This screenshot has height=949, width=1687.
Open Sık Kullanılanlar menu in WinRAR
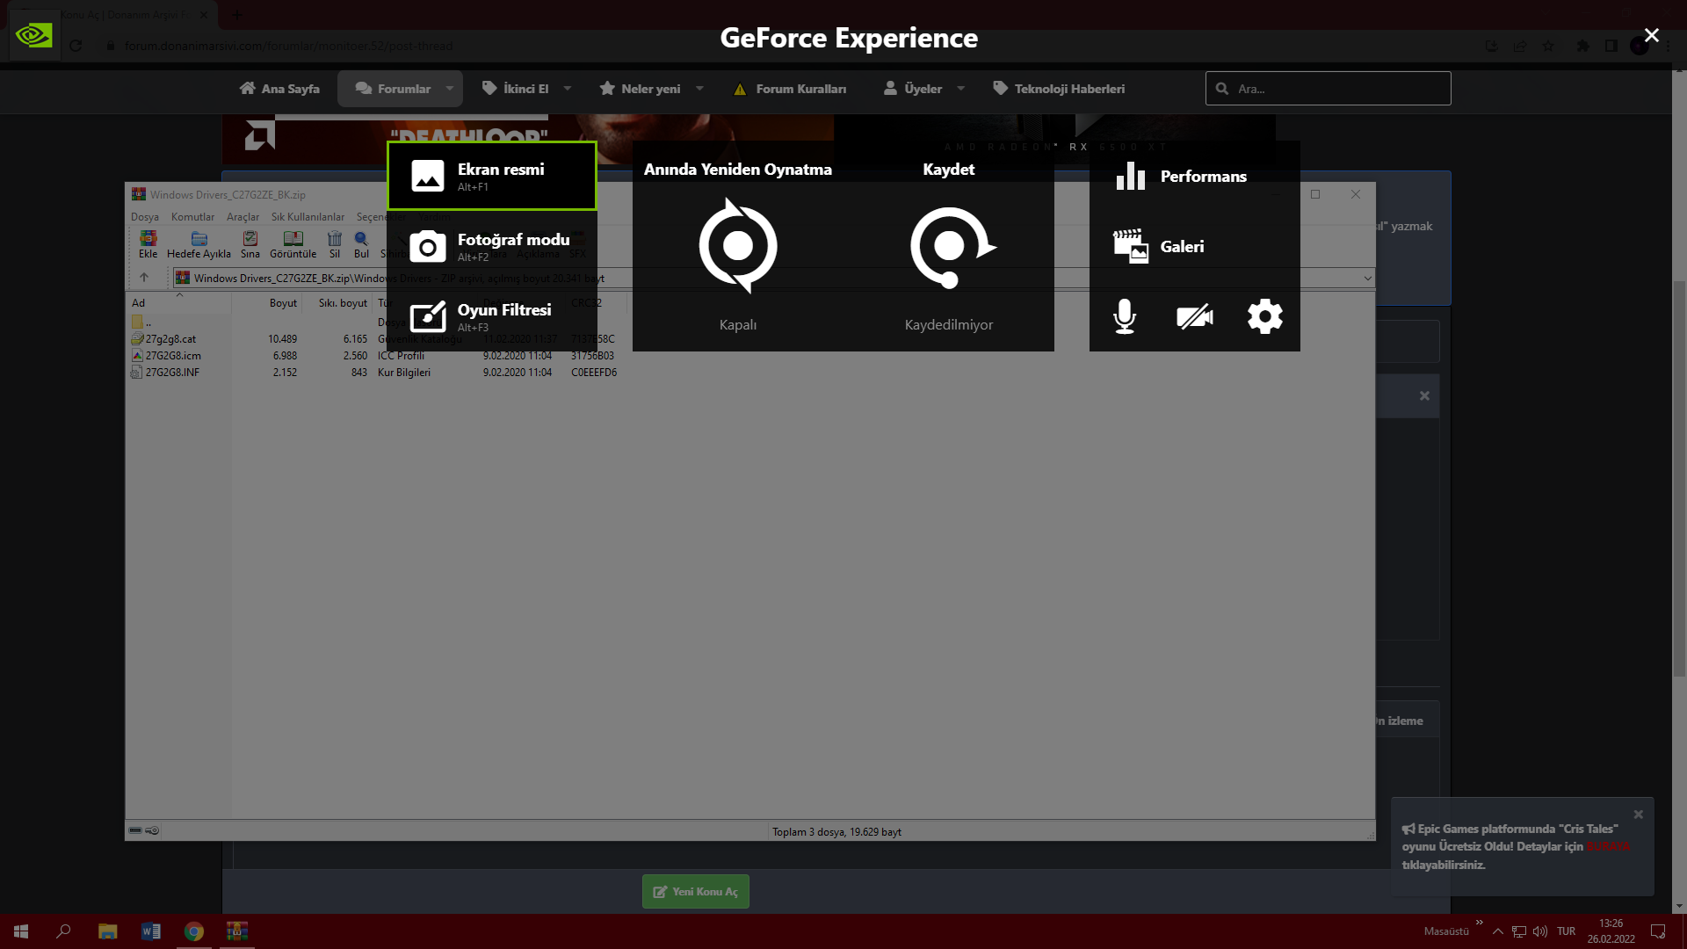pyautogui.click(x=308, y=217)
